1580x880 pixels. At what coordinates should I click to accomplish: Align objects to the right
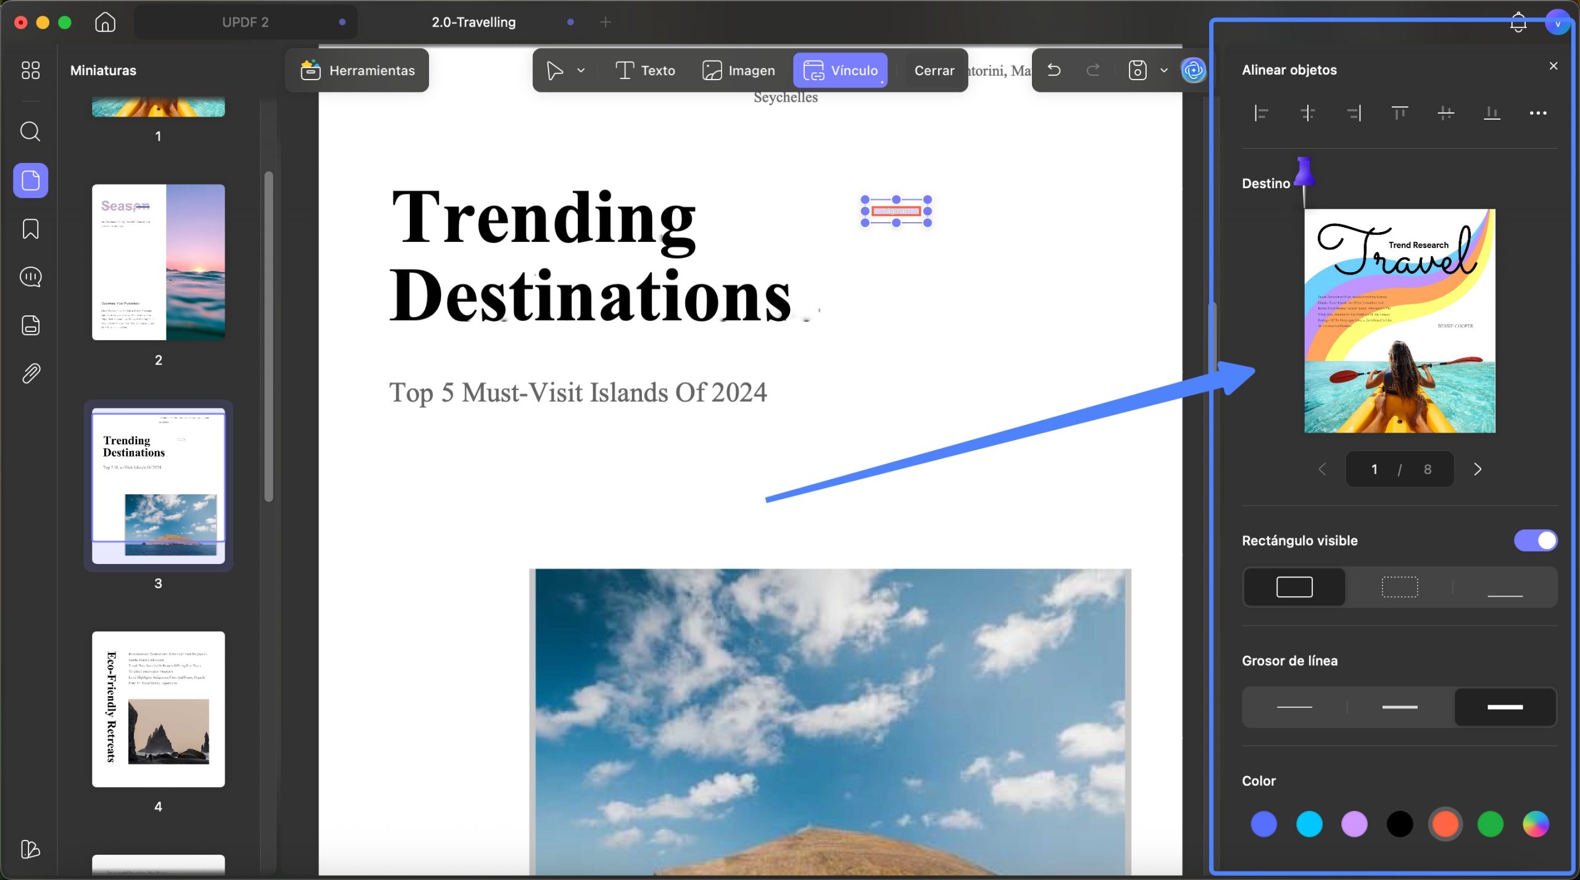click(x=1353, y=113)
